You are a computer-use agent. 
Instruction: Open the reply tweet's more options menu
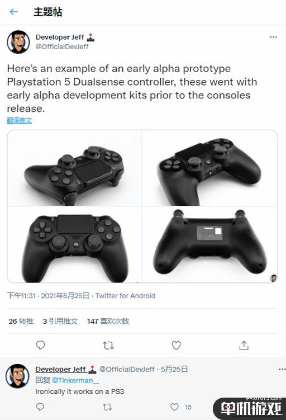point(282,369)
